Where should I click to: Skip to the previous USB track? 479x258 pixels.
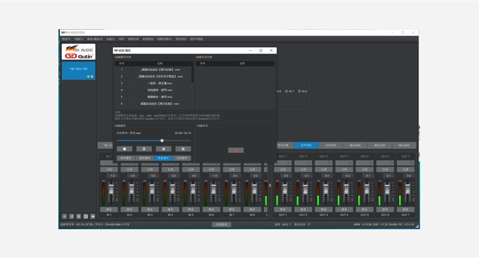[x=163, y=149]
